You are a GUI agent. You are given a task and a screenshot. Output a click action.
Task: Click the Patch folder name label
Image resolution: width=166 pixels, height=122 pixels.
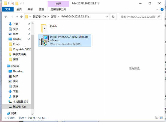coord(53,26)
